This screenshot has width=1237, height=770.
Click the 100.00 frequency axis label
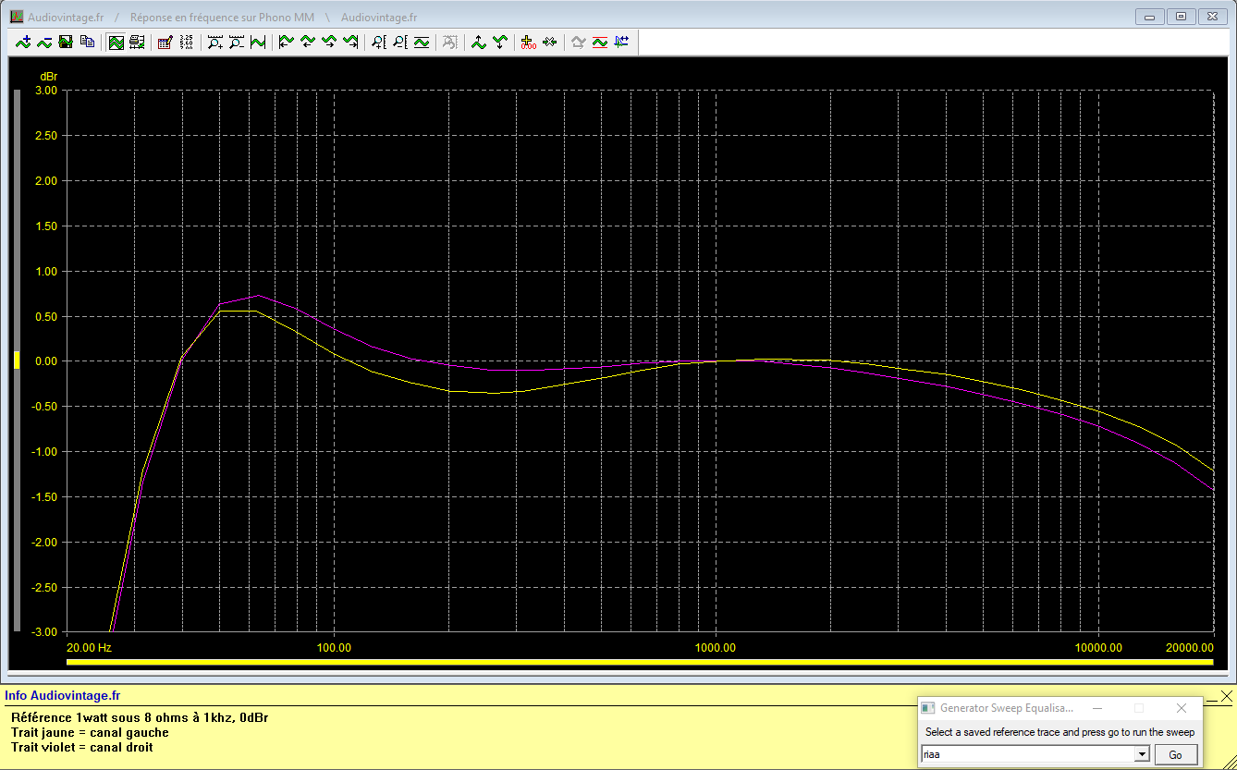(x=334, y=648)
